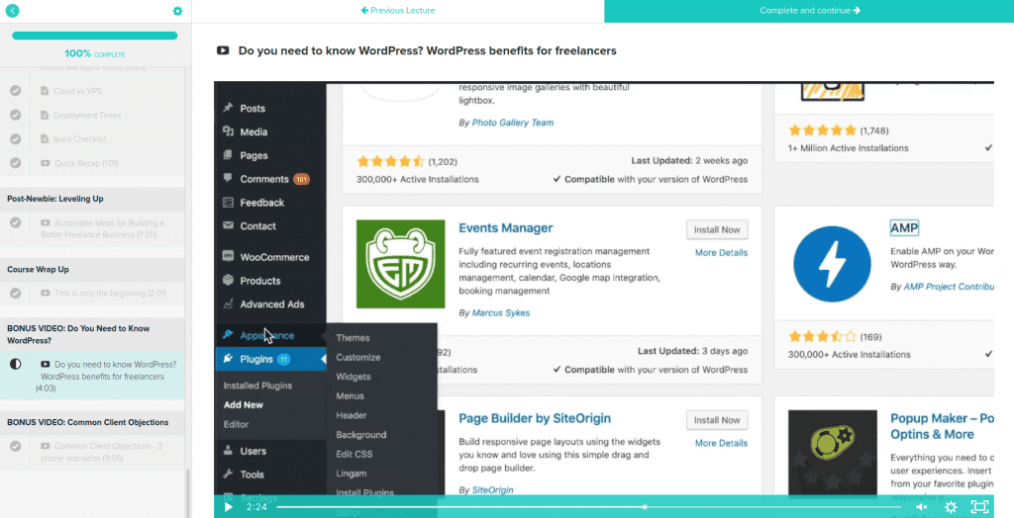The image size is (1014, 518).
Task: Click Complete and continue button
Action: (809, 11)
